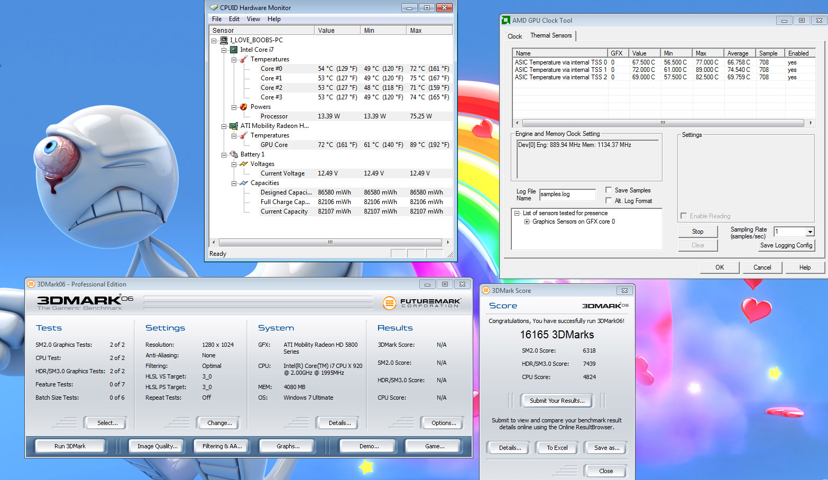Click the Capacities graph icon

[x=244, y=183]
